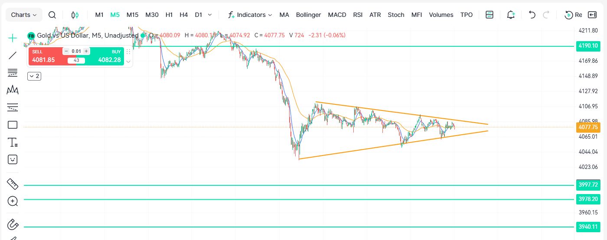
Task: Select the trend line drawing tool
Action: tap(13, 55)
